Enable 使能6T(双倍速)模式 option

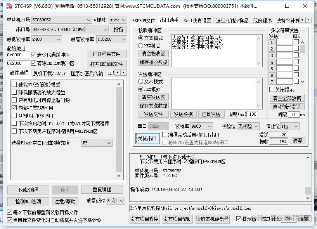(x=14, y=84)
